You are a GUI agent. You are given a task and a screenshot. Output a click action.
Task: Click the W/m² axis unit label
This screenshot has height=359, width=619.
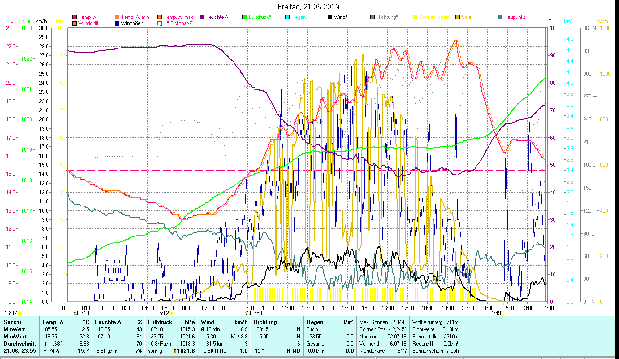click(x=602, y=21)
